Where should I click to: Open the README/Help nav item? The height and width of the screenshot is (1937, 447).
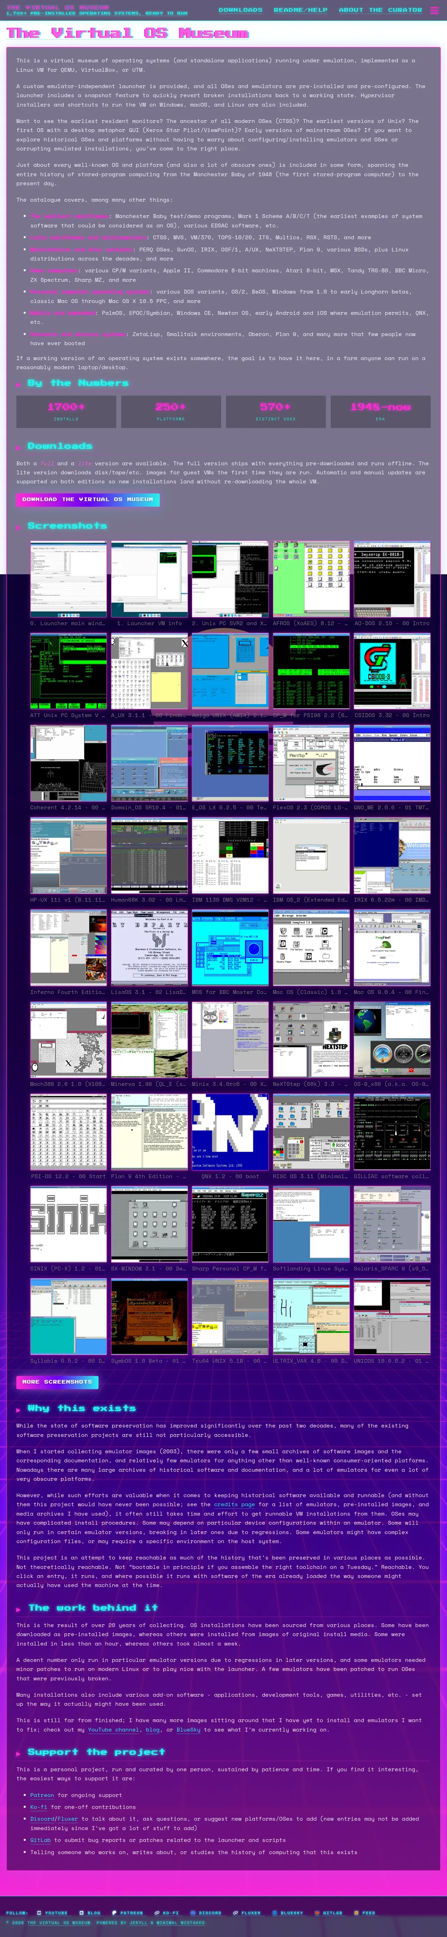(300, 10)
